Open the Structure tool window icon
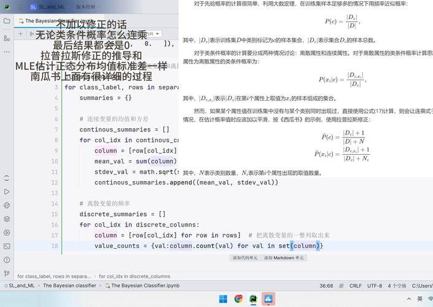The width and height of the screenshot is (433, 307). (x=7, y=38)
